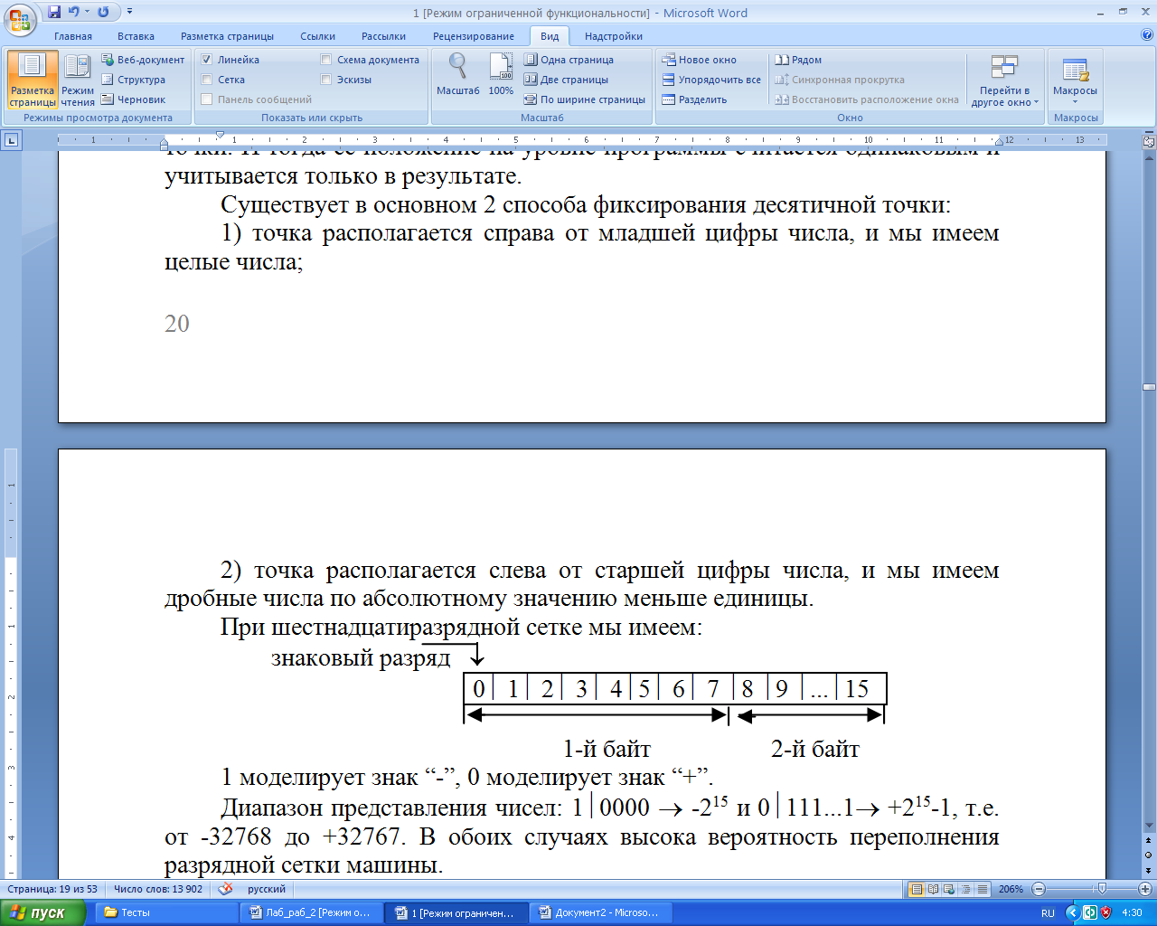Open the пуск Start menu
Viewport: 1157px width, 926px height.
tap(42, 912)
